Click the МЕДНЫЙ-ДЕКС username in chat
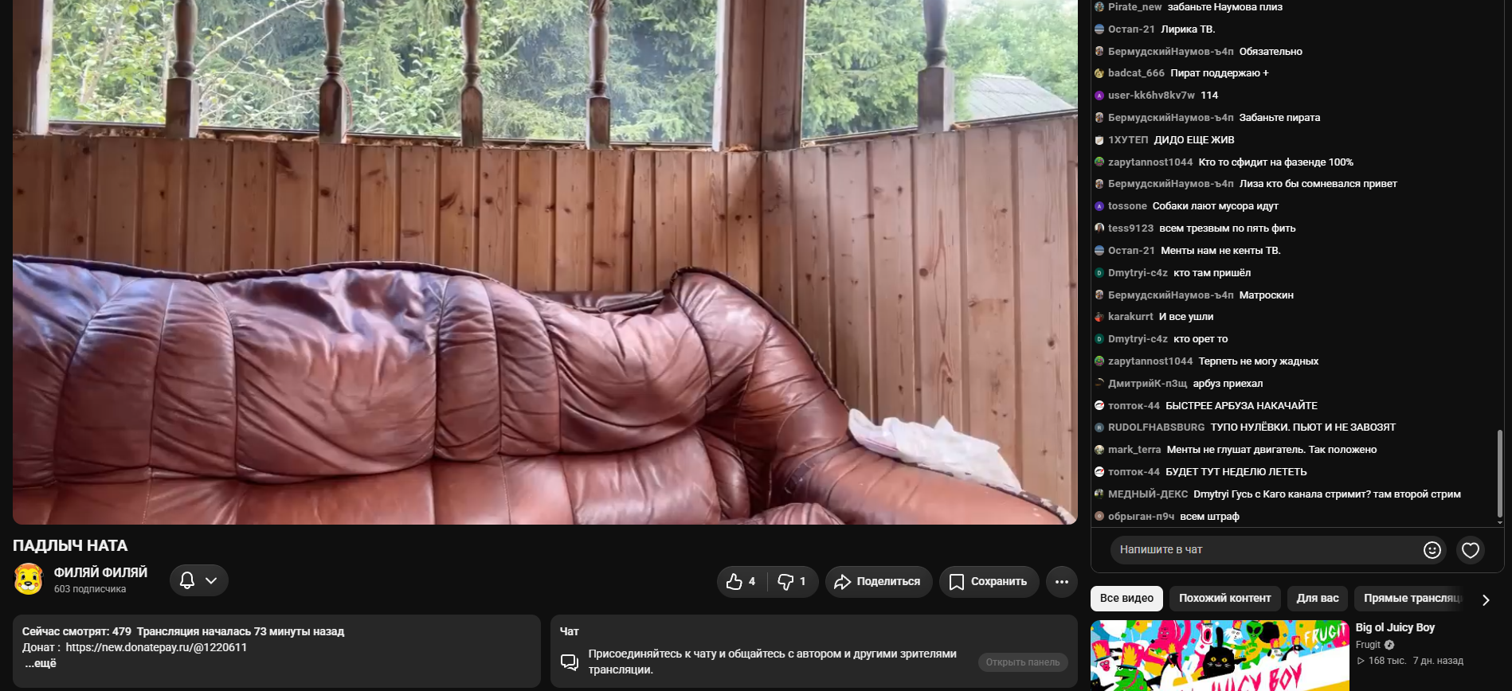1512x691 pixels. pyautogui.click(x=1148, y=494)
